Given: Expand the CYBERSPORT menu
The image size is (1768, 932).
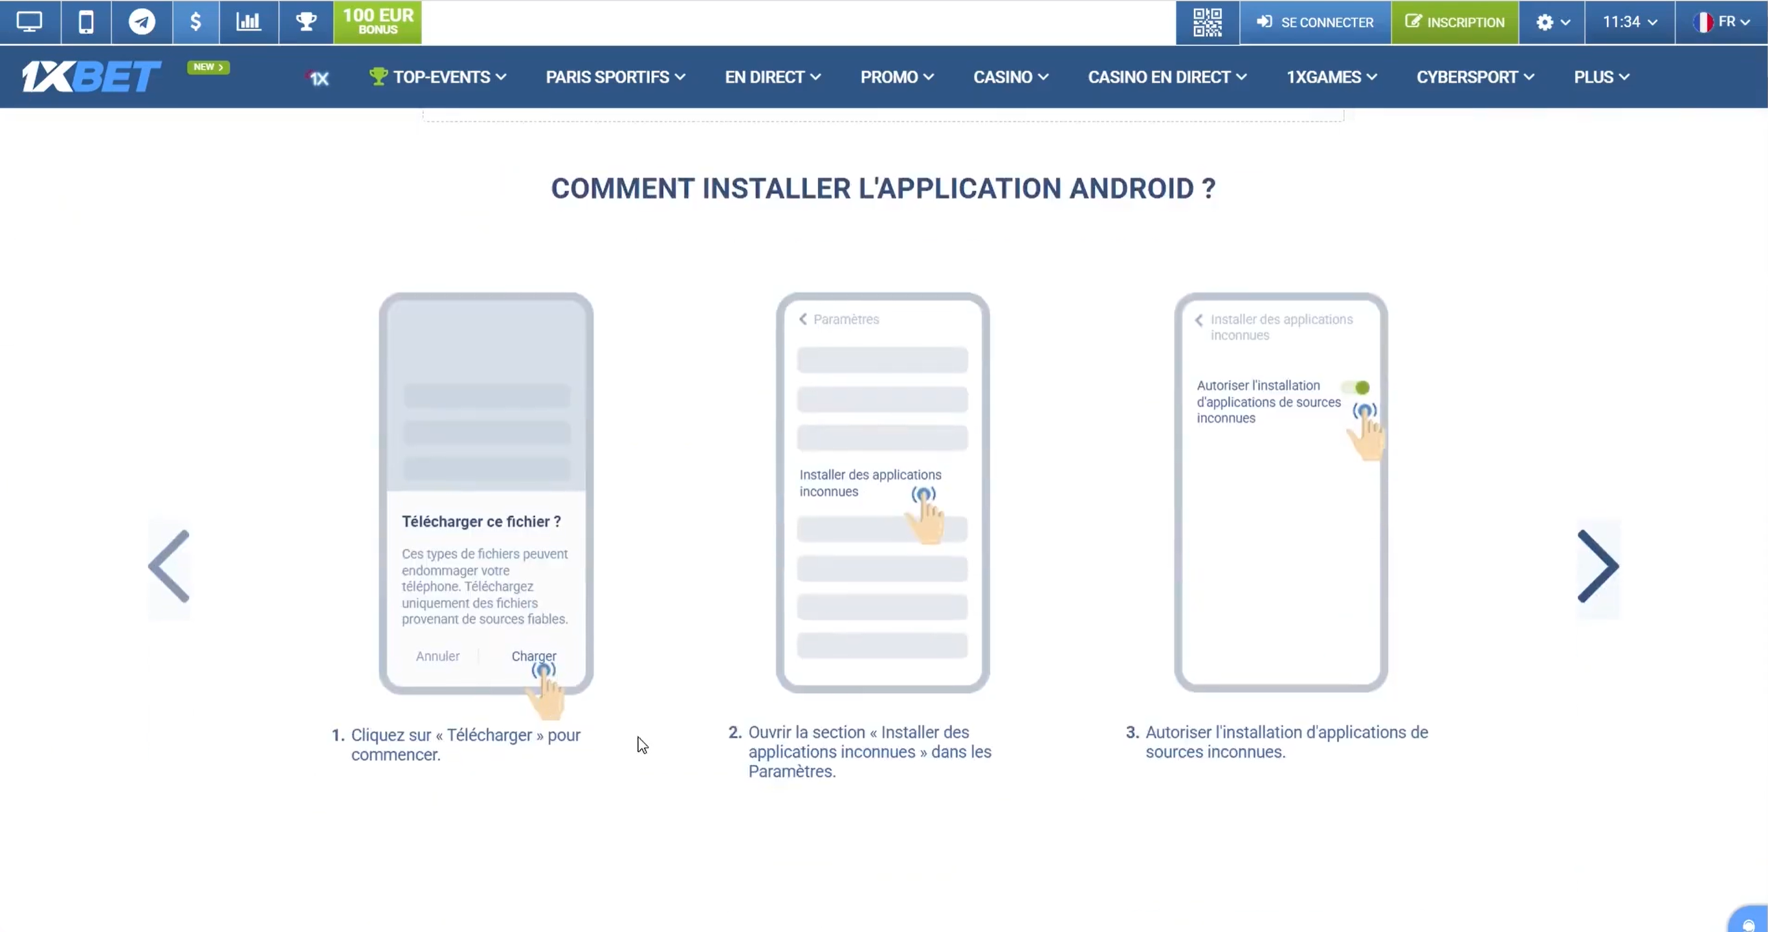Looking at the screenshot, I should (1474, 77).
